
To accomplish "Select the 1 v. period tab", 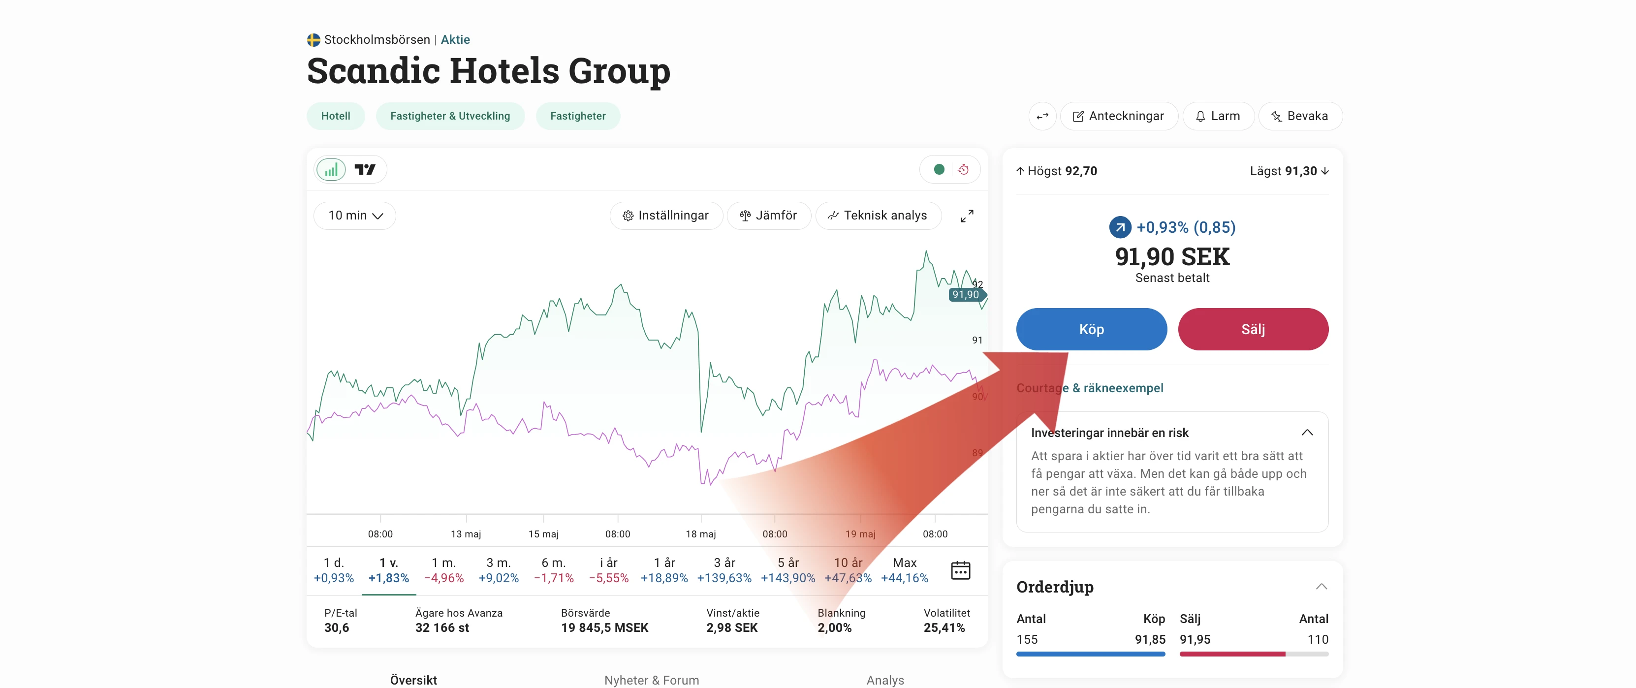I will 389,570.
